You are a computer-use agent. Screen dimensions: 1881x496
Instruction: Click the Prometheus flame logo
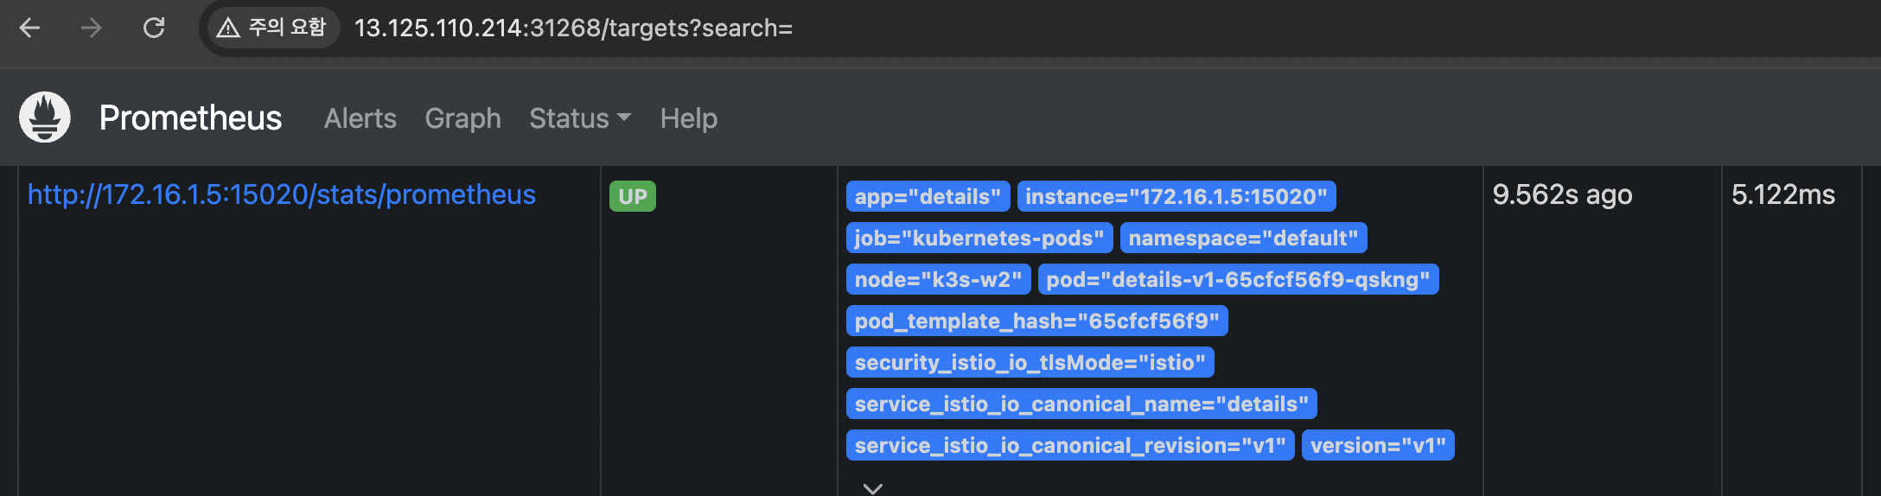[45, 118]
